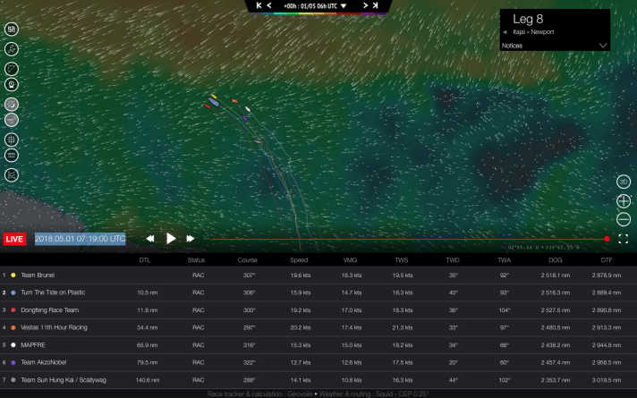This screenshot has width=637, height=398.
Task: Select Team Brunel in the leaderboard
Action: point(38,275)
